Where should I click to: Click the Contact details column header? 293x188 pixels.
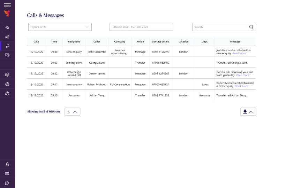161,41
